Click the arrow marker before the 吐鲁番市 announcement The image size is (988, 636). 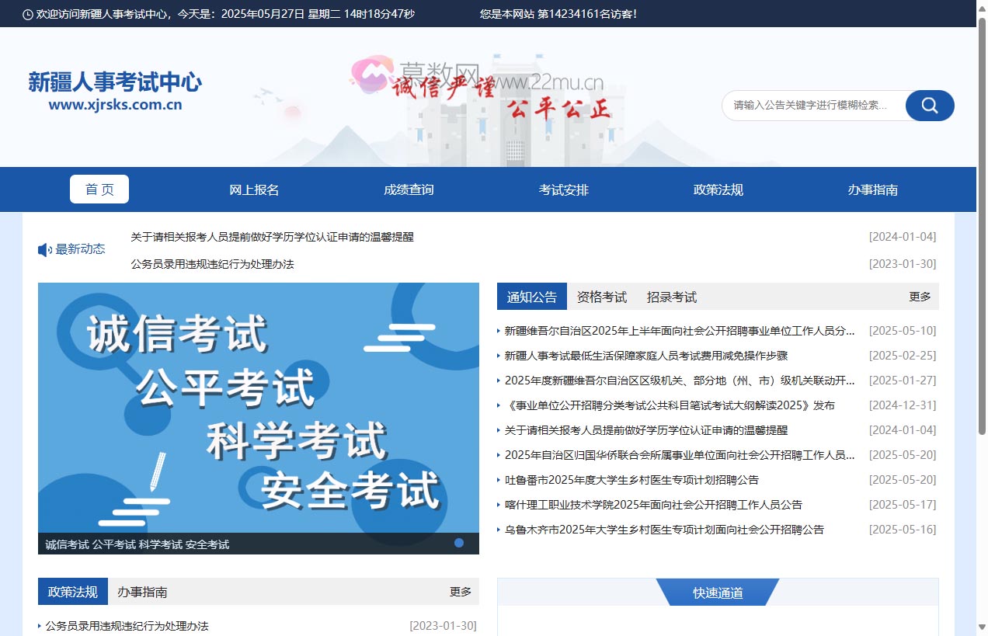(499, 480)
